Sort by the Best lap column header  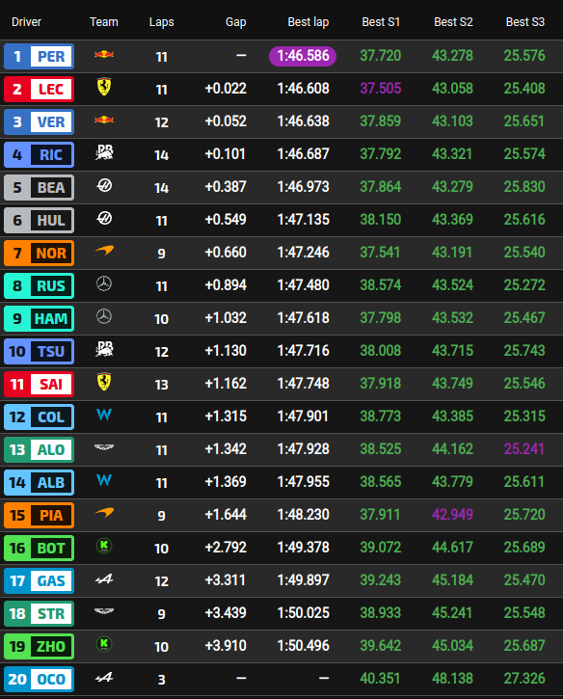point(308,22)
